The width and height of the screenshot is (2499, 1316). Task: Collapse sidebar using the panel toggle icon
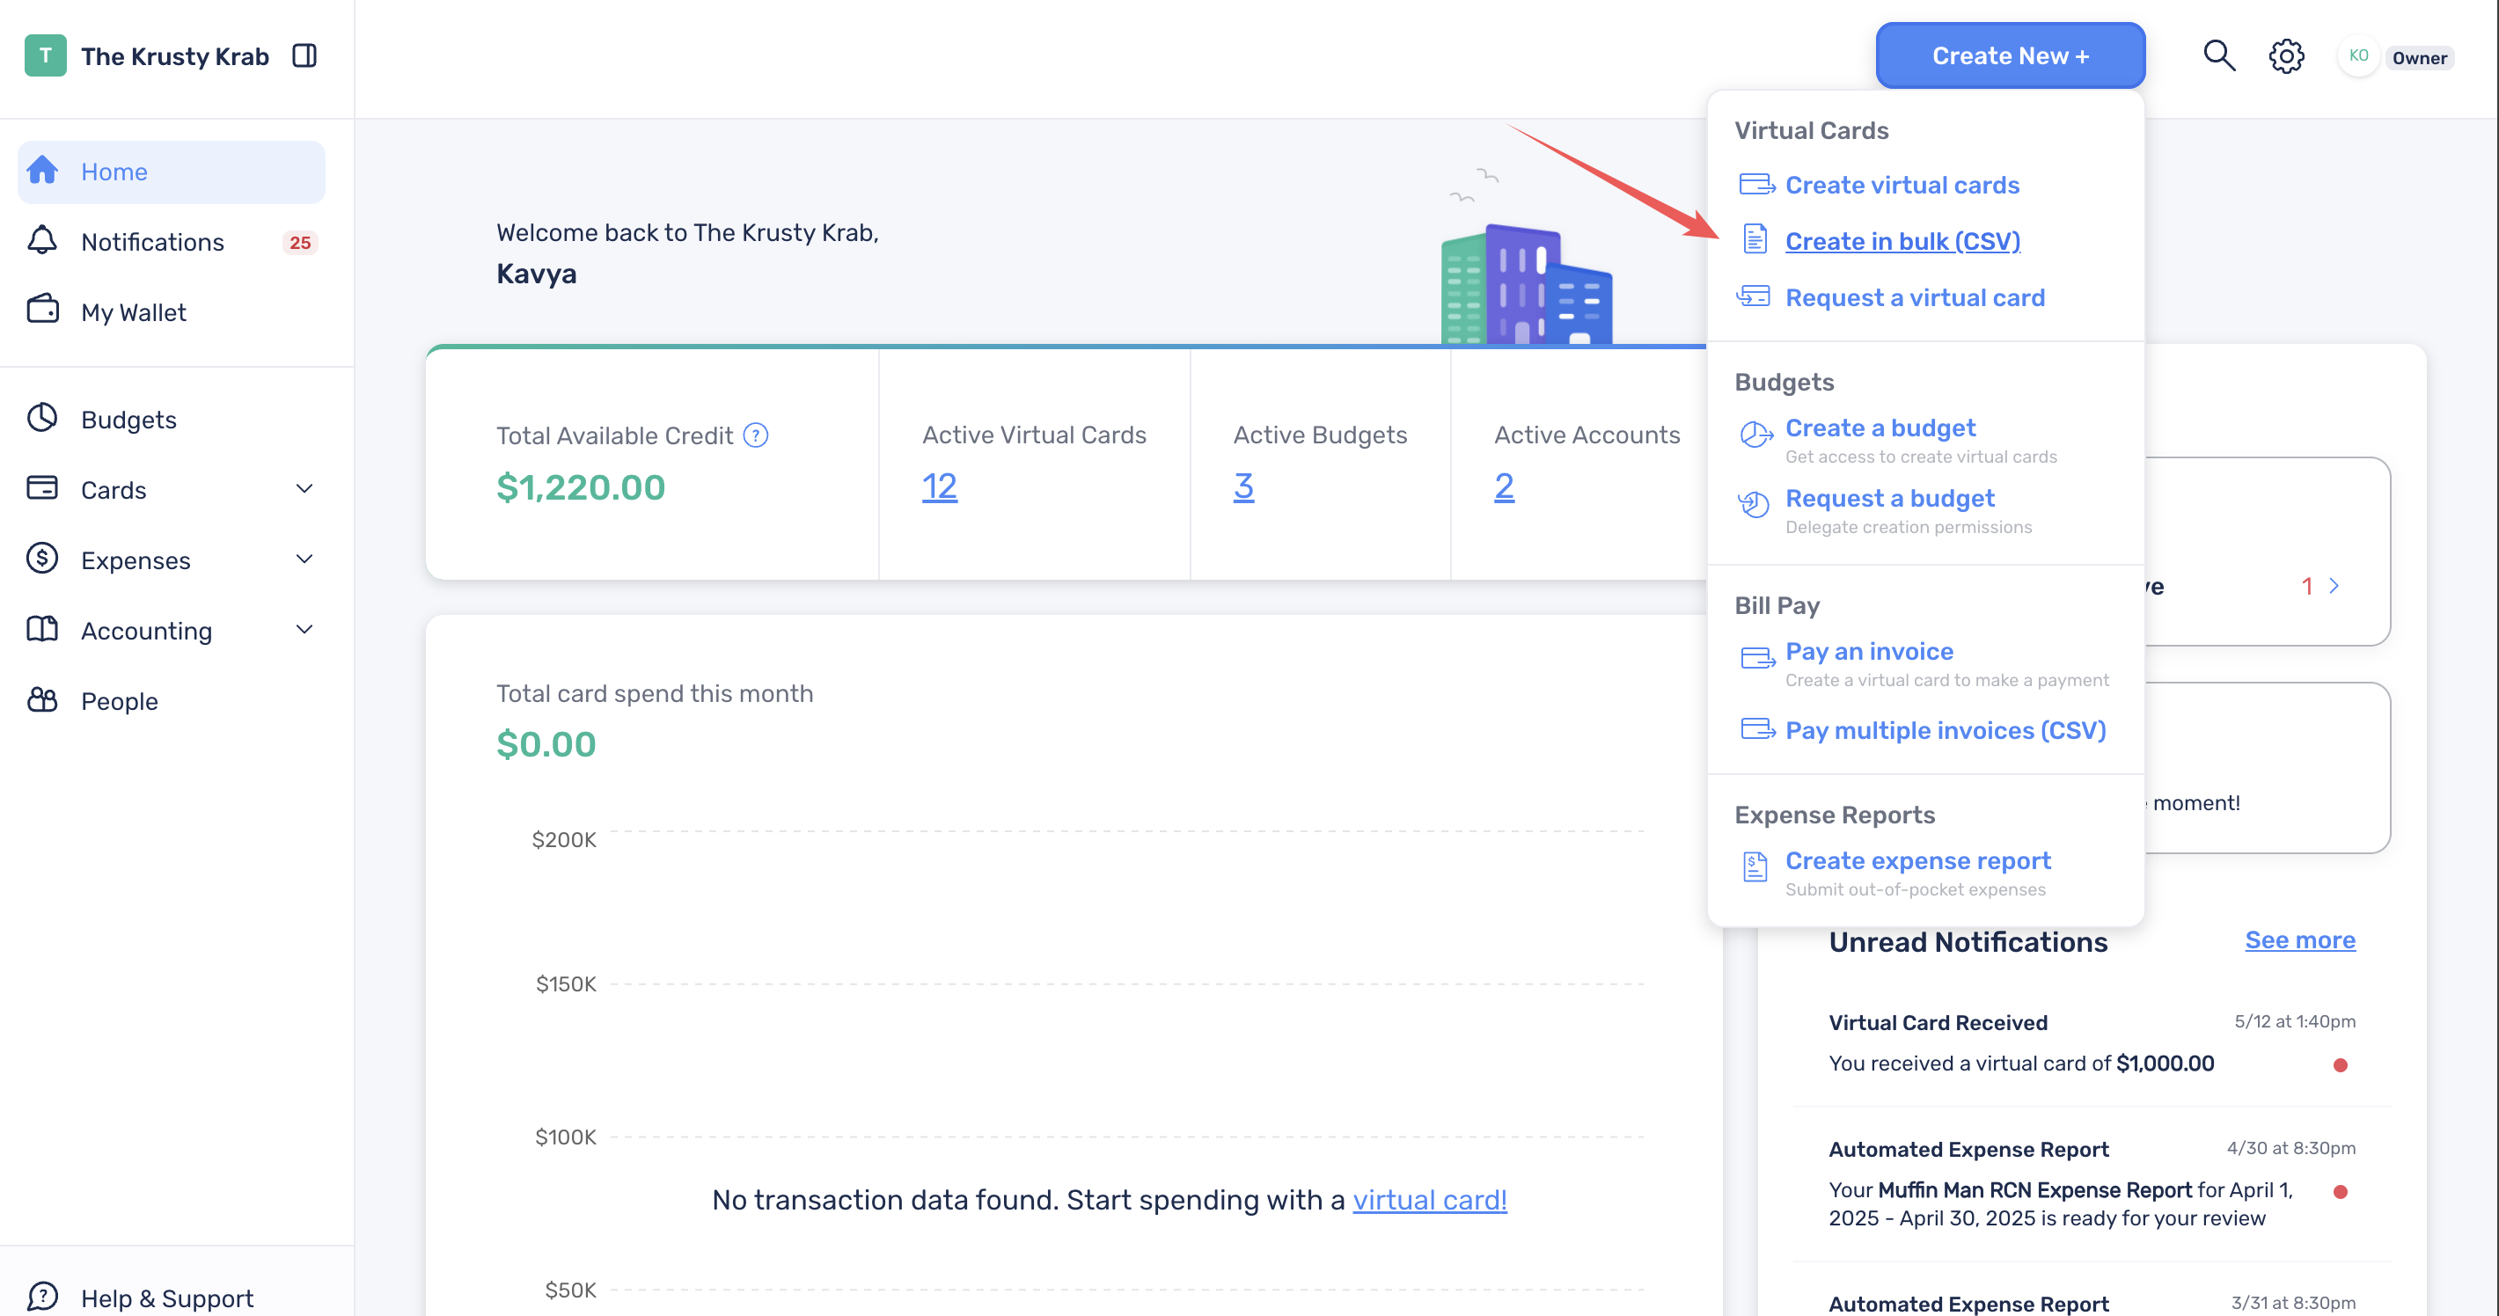click(304, 56)
